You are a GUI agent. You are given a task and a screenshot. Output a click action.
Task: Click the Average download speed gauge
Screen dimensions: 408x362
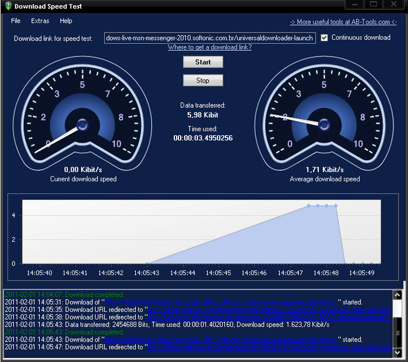click(324, 114)
